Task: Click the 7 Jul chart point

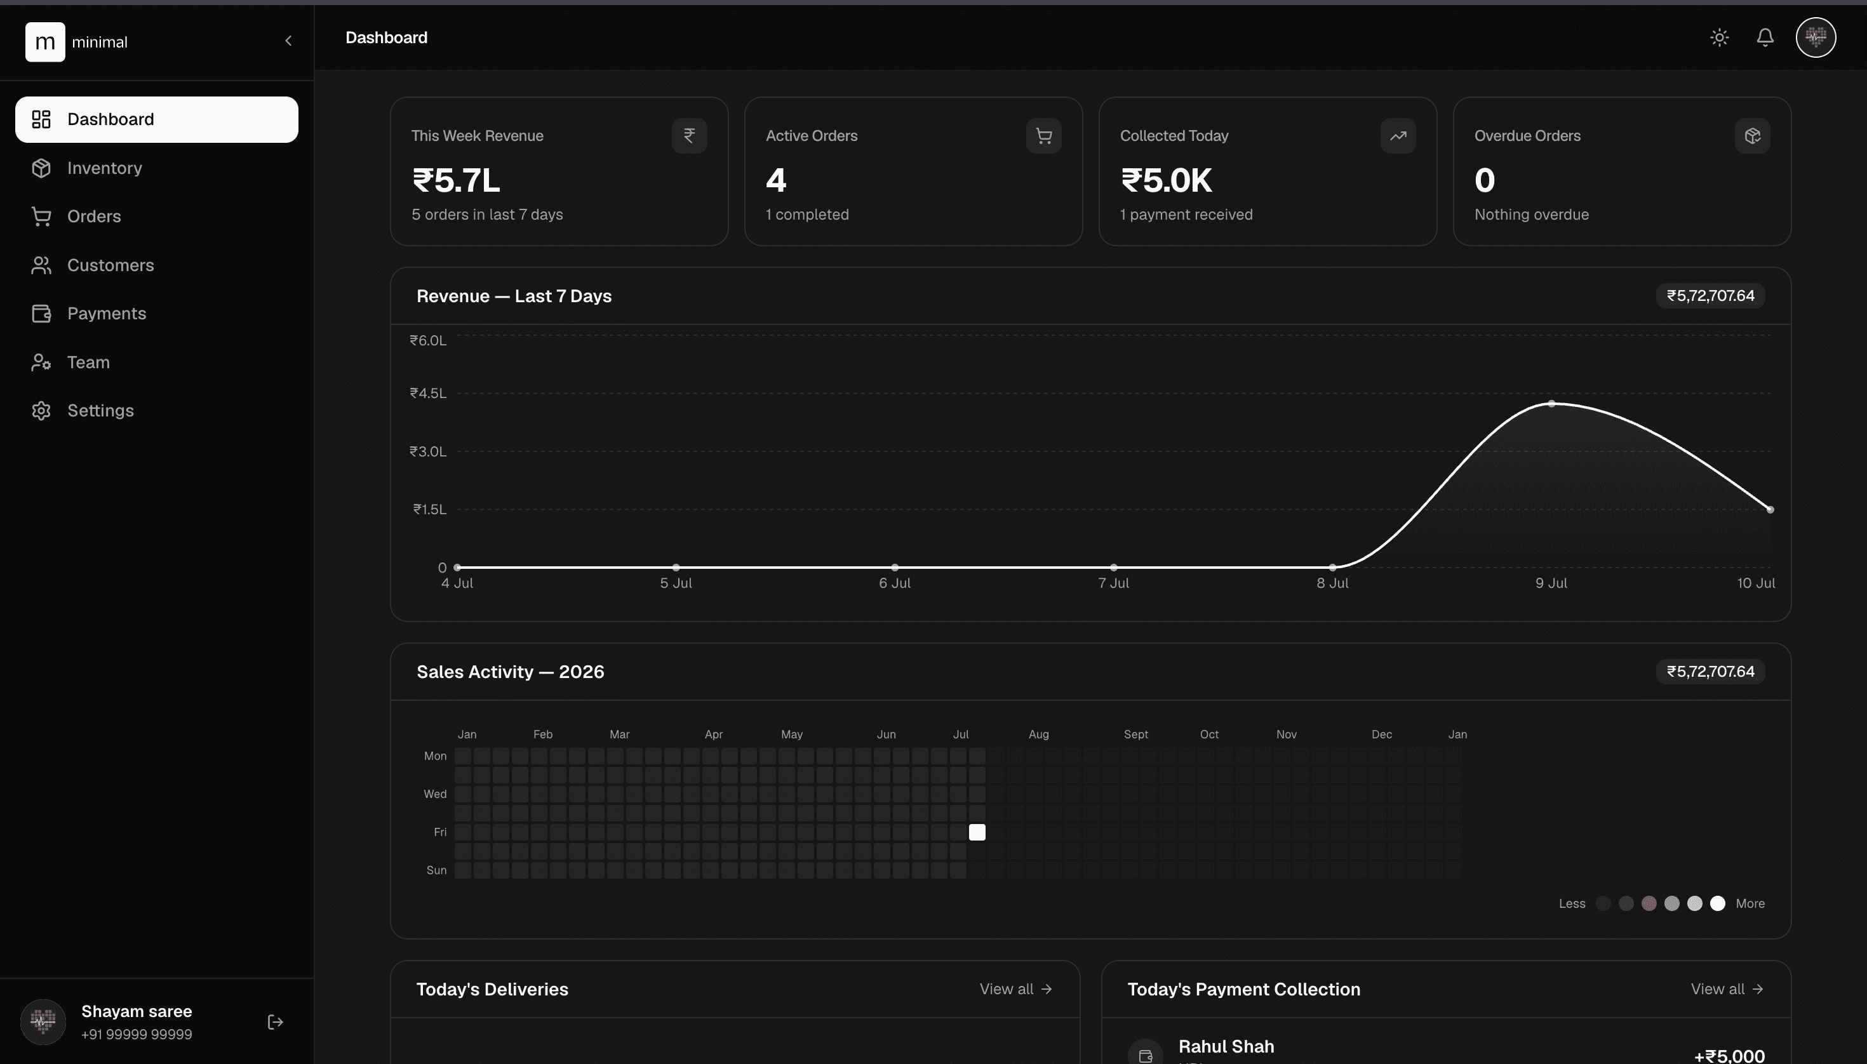Action: click(x=1113, y=567)
